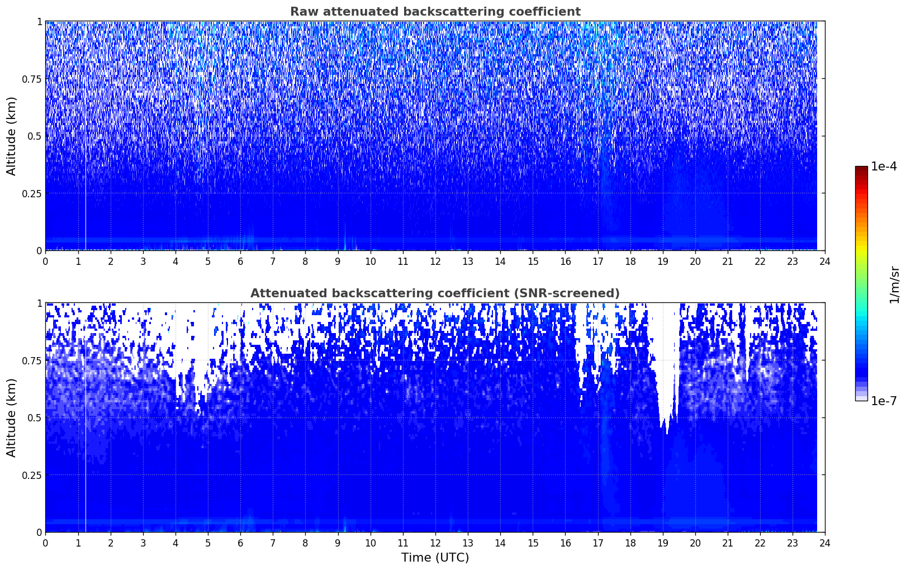Click hour 6 tick on bottom plot's axis
Image resolution: width=906 pixels, height=570 pixels.
tap(240, 543)
